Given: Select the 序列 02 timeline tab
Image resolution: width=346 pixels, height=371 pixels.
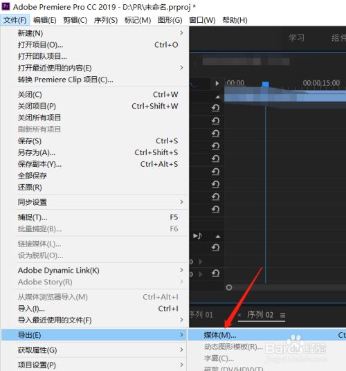Looking at the screenshot, I should tap(260, 315).
